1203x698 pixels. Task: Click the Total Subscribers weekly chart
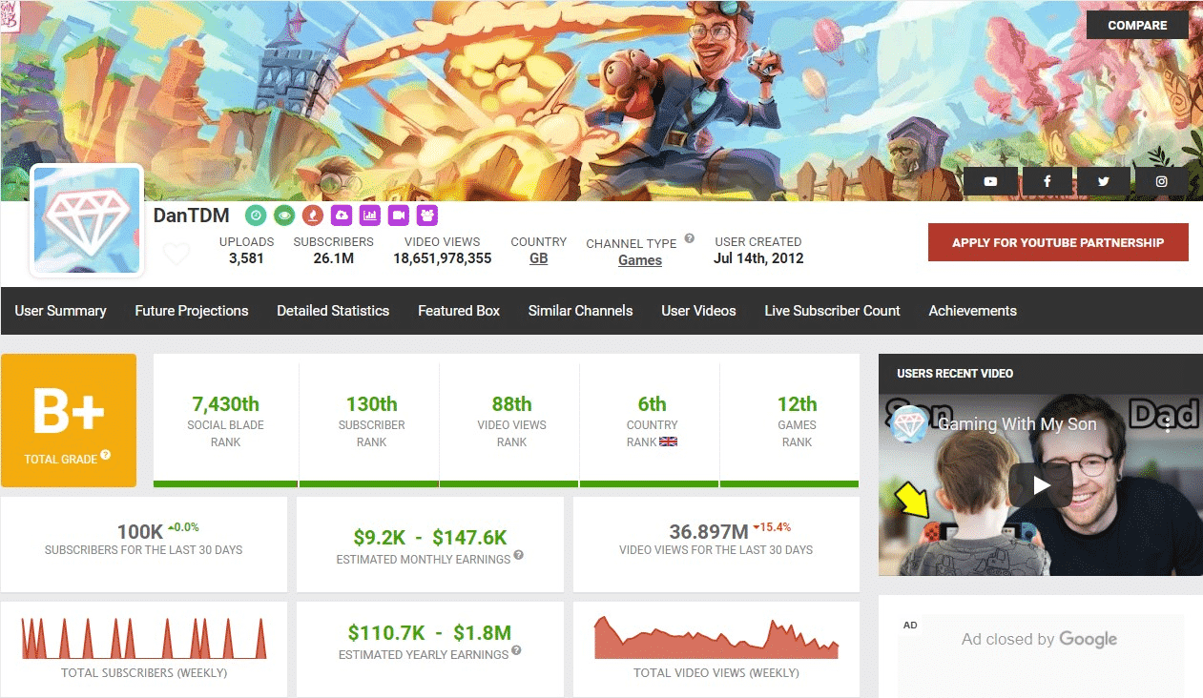click(144, 637)
